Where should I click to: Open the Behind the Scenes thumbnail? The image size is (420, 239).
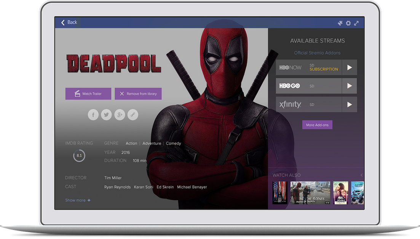pos(310,193)
